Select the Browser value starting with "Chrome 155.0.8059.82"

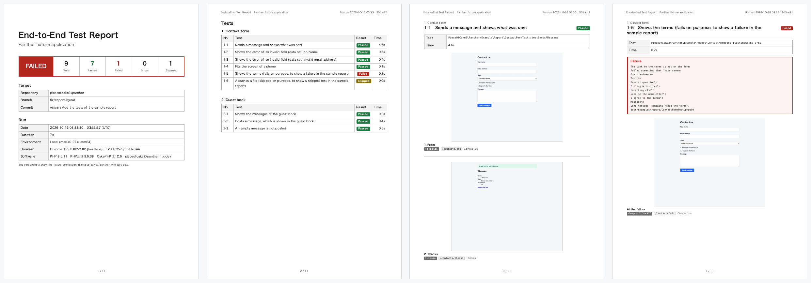tap(95, 149)
